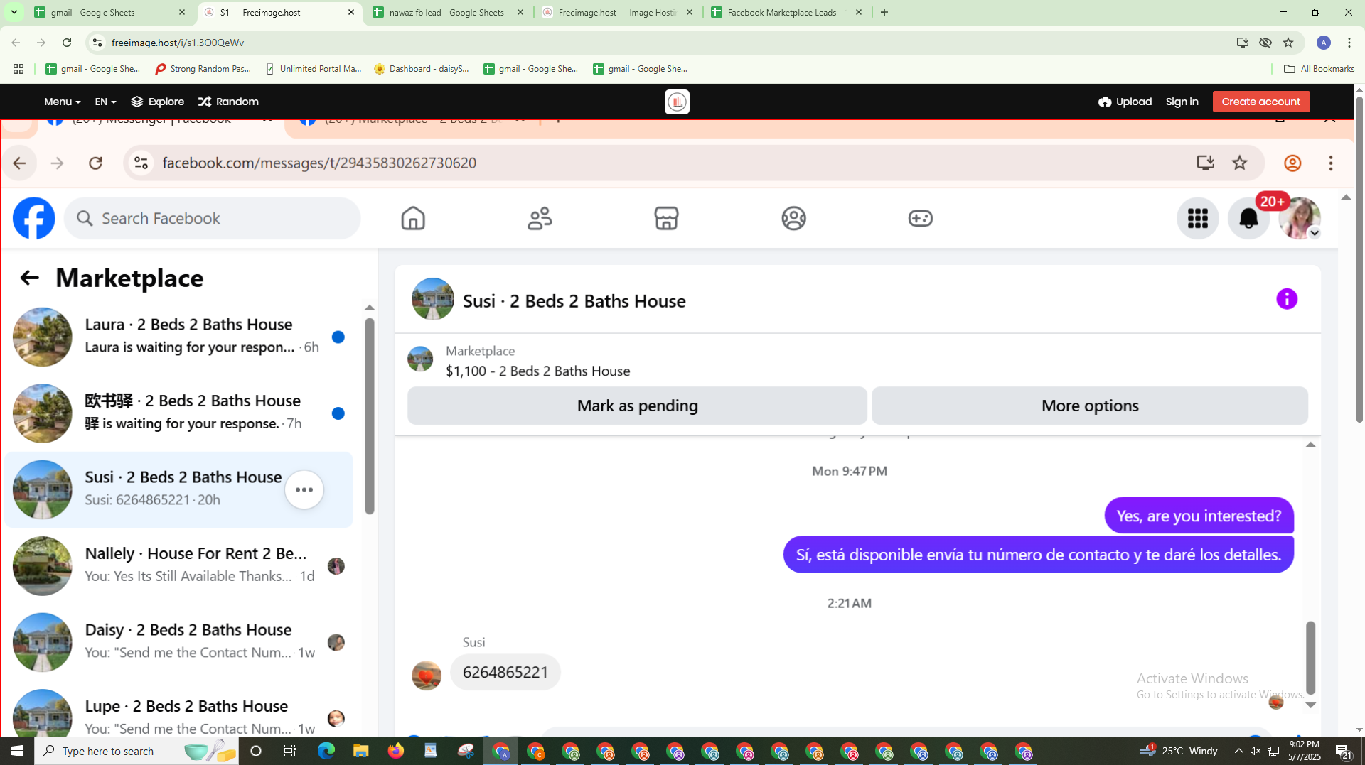The image size is (1365, 765).
Task: Open Chrome tab search chevron
Action: pos(14,12)
